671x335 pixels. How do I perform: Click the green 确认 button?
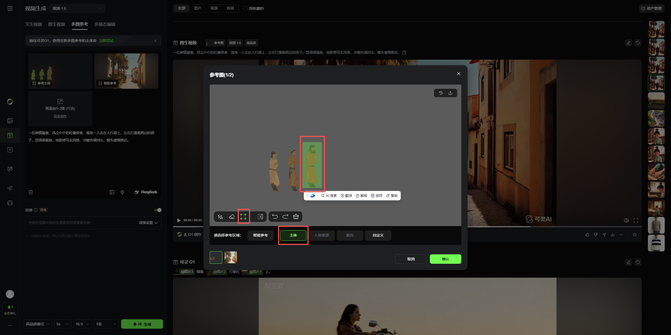point(445,259)
